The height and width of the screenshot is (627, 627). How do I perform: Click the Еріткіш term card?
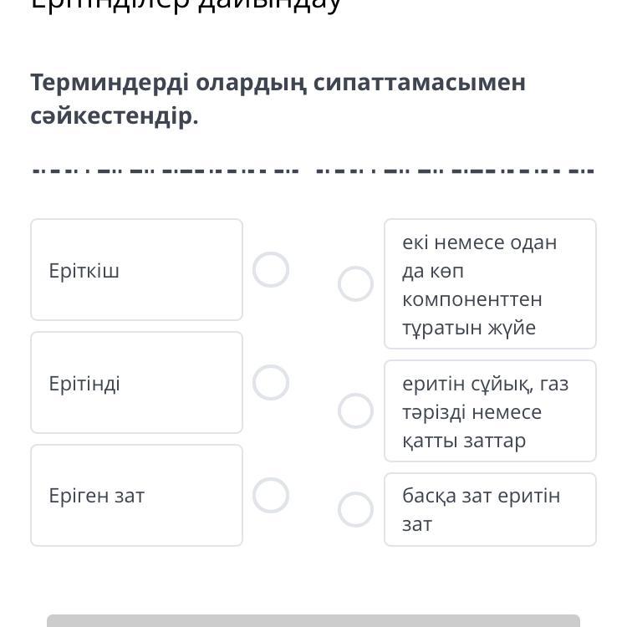(x=136, y=270)
